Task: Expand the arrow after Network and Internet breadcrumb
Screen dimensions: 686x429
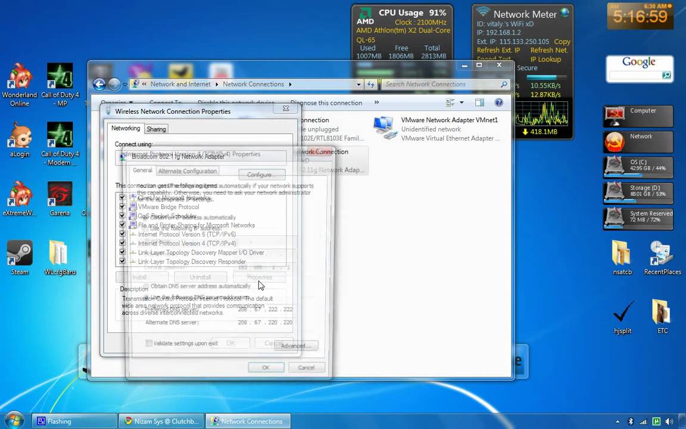Action: [217, 84]
